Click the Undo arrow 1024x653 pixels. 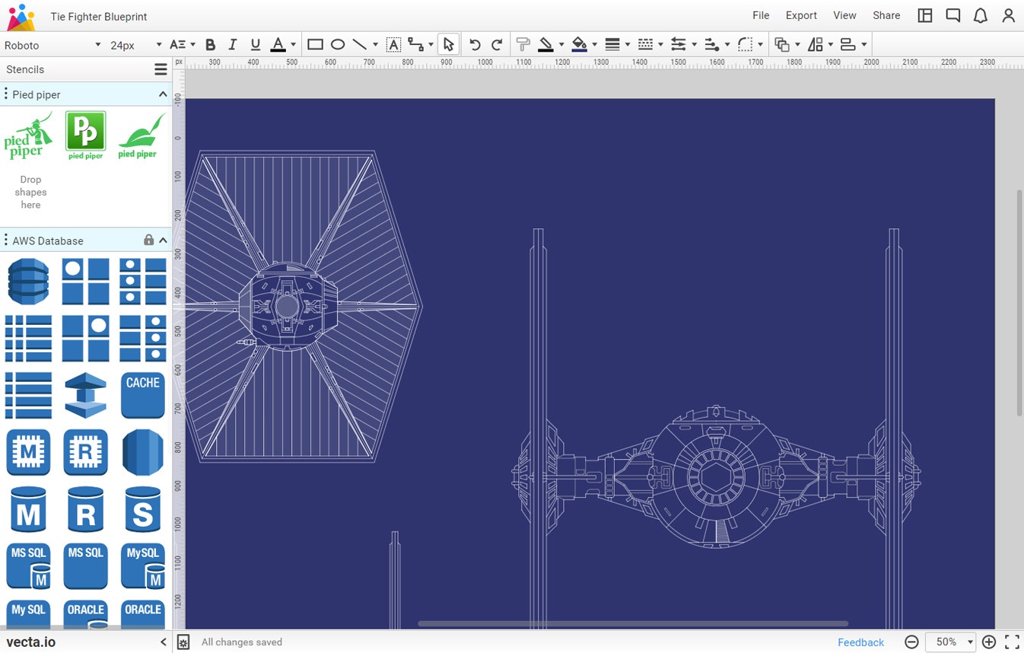475,45
